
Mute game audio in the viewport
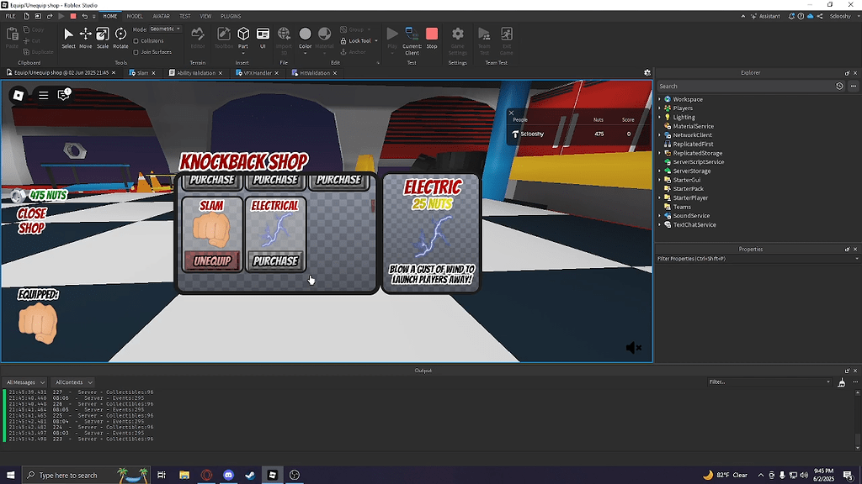pyautogui.click(x=634, y=347)
